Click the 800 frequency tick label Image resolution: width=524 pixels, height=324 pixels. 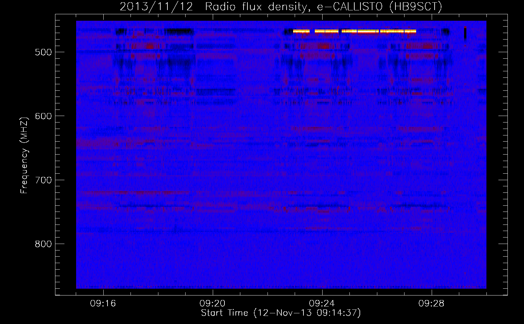(43, 244)
